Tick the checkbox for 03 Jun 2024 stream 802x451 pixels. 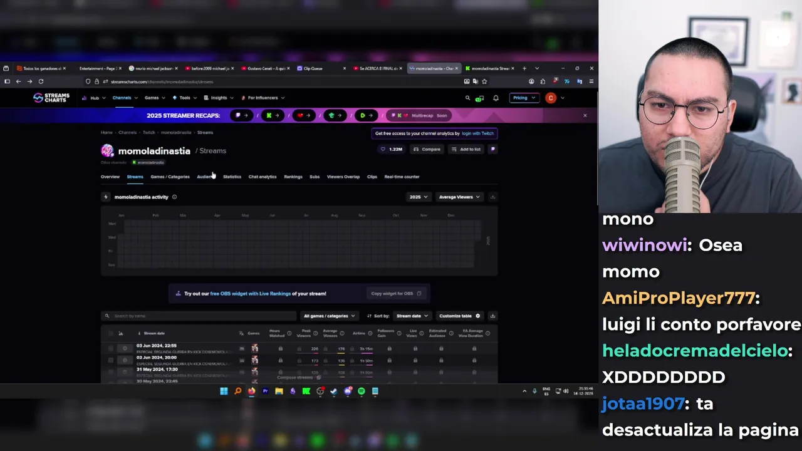point(111,348)
